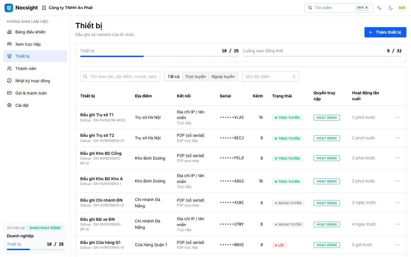Click device name Đầu ghi Trụ sở T1
Image resolution: width=411 pixels, height=257 pixels.
[x=97, y=115]
